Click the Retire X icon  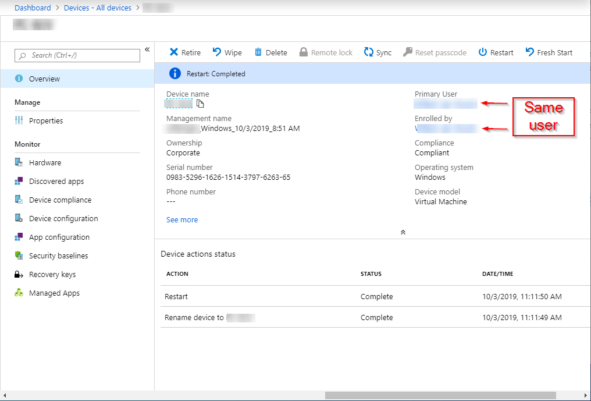point(173,52)
